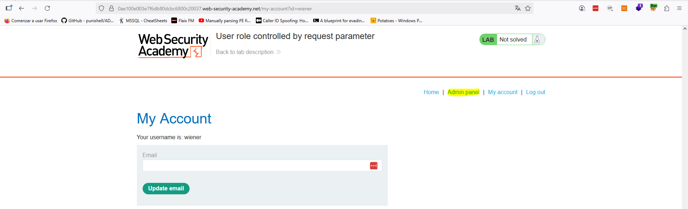
Task: Go to the Home page link
Action: point(431,92)
